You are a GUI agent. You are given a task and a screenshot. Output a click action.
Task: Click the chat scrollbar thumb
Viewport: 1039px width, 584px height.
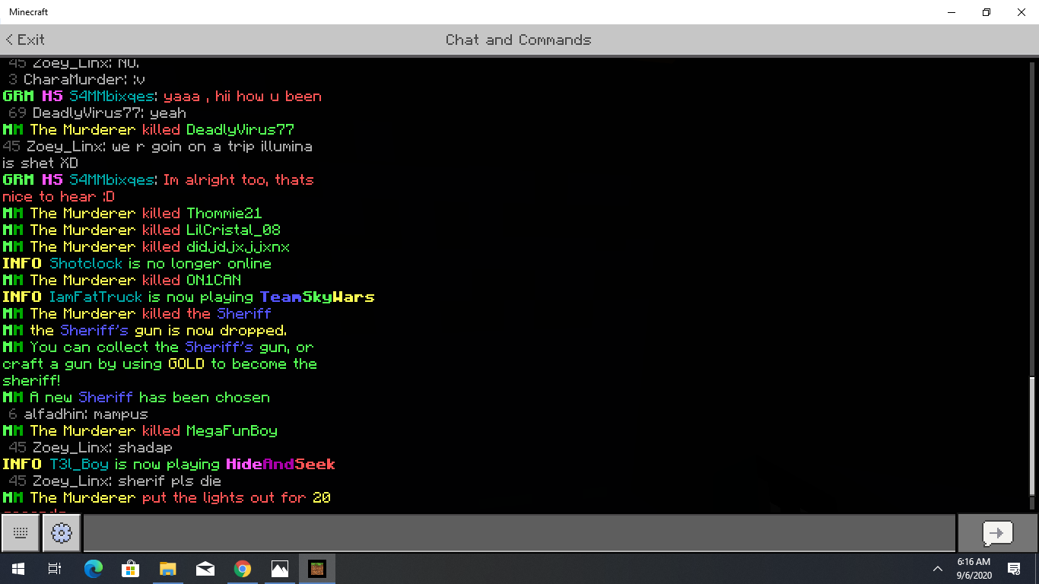(x=1032, y=436)
